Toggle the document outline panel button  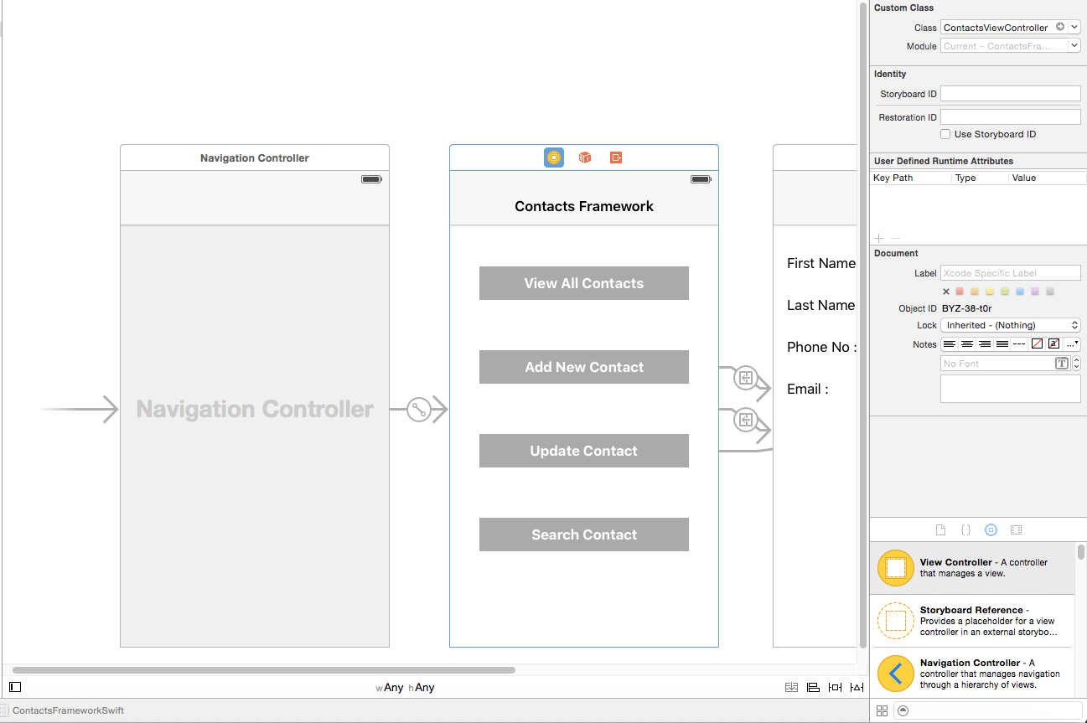coord(15,687)
